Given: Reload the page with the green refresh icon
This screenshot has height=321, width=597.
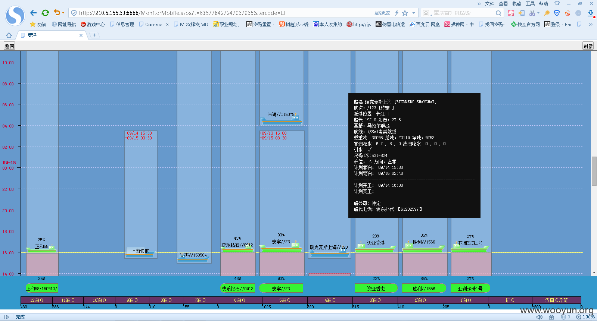Looking at the screenshot, I should tap(45, 13).
